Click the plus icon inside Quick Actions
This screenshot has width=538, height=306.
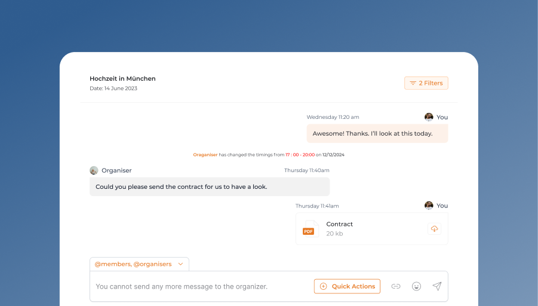coord(323,286)
